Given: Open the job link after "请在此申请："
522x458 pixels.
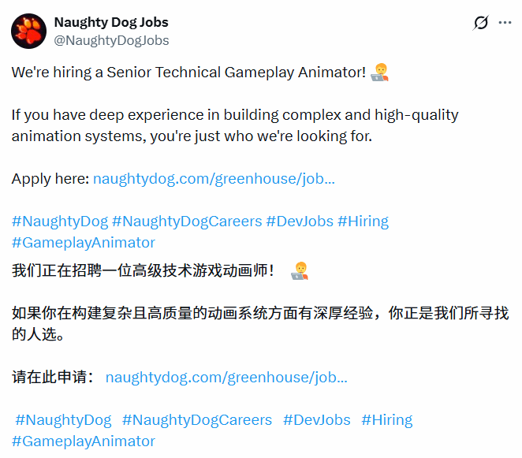Looking at the screenshot, I should click(x=226, y=378).
